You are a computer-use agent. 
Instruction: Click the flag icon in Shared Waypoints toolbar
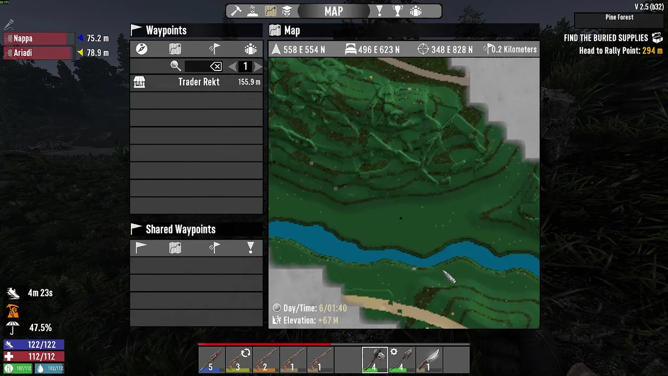click(141, 248)
